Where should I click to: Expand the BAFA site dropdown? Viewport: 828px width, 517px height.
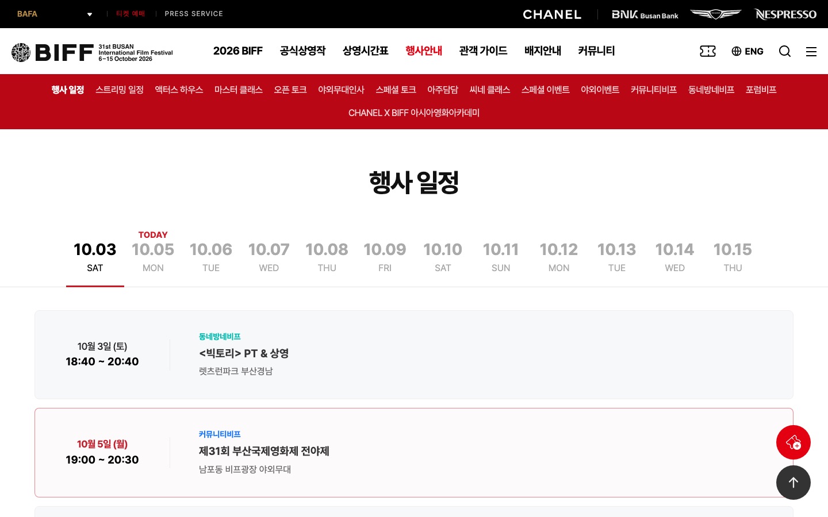point(55,14)
